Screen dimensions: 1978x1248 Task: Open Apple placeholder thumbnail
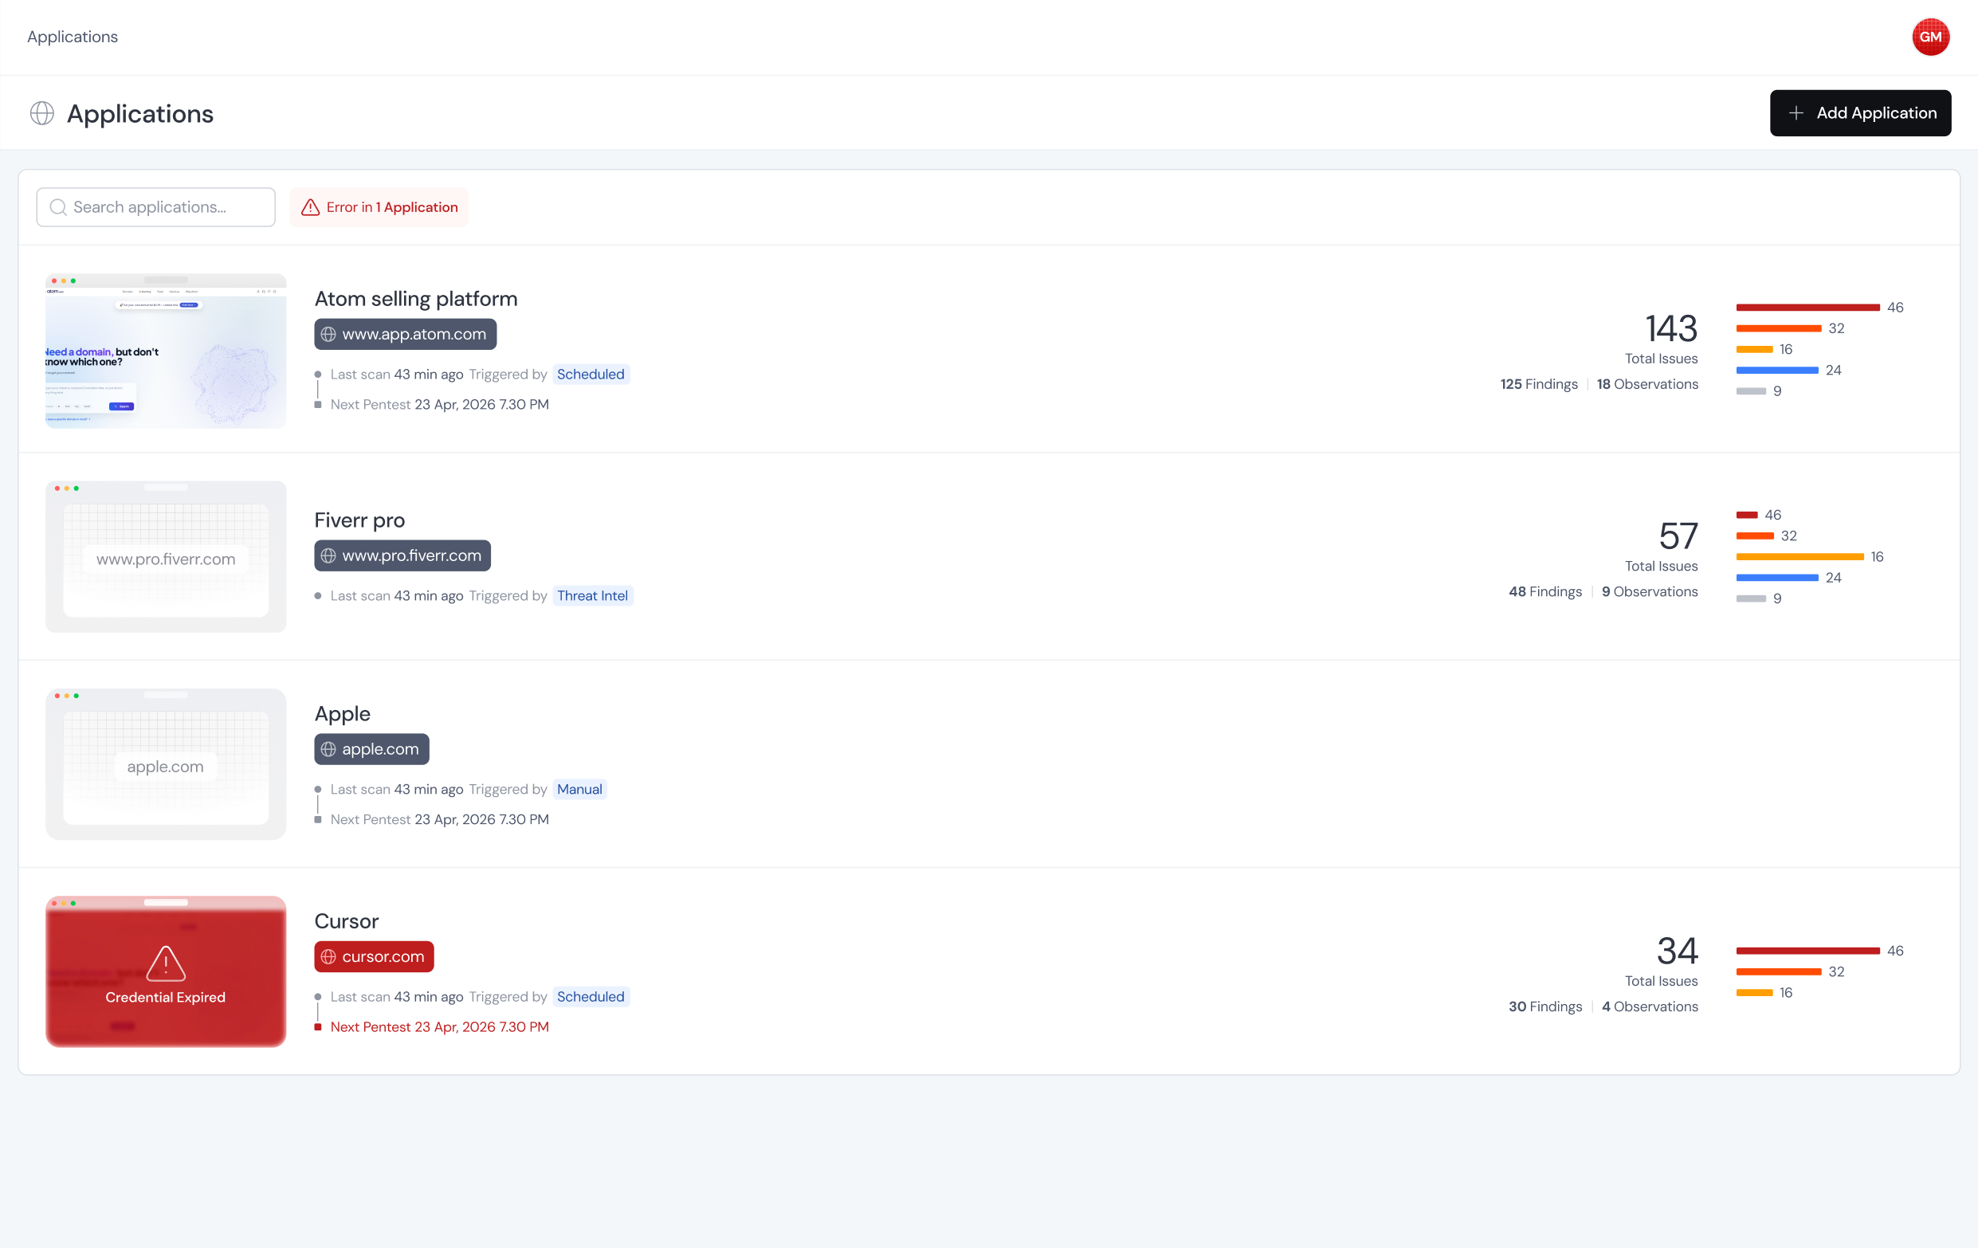(166, 764)
